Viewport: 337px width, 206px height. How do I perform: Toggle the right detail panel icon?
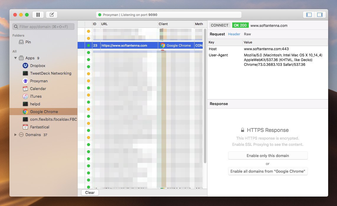click(320, 15)
